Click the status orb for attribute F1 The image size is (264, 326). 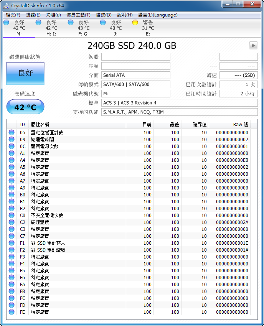click(12, 243)
